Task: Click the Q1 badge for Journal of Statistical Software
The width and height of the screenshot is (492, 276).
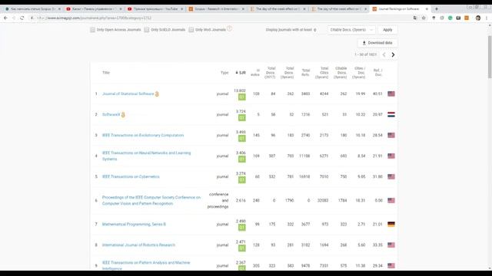Action: pos(241,97)
